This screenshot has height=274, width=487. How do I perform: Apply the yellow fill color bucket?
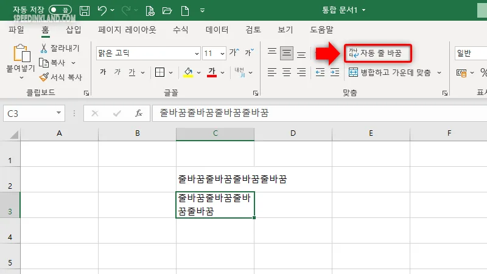point(188,72)
